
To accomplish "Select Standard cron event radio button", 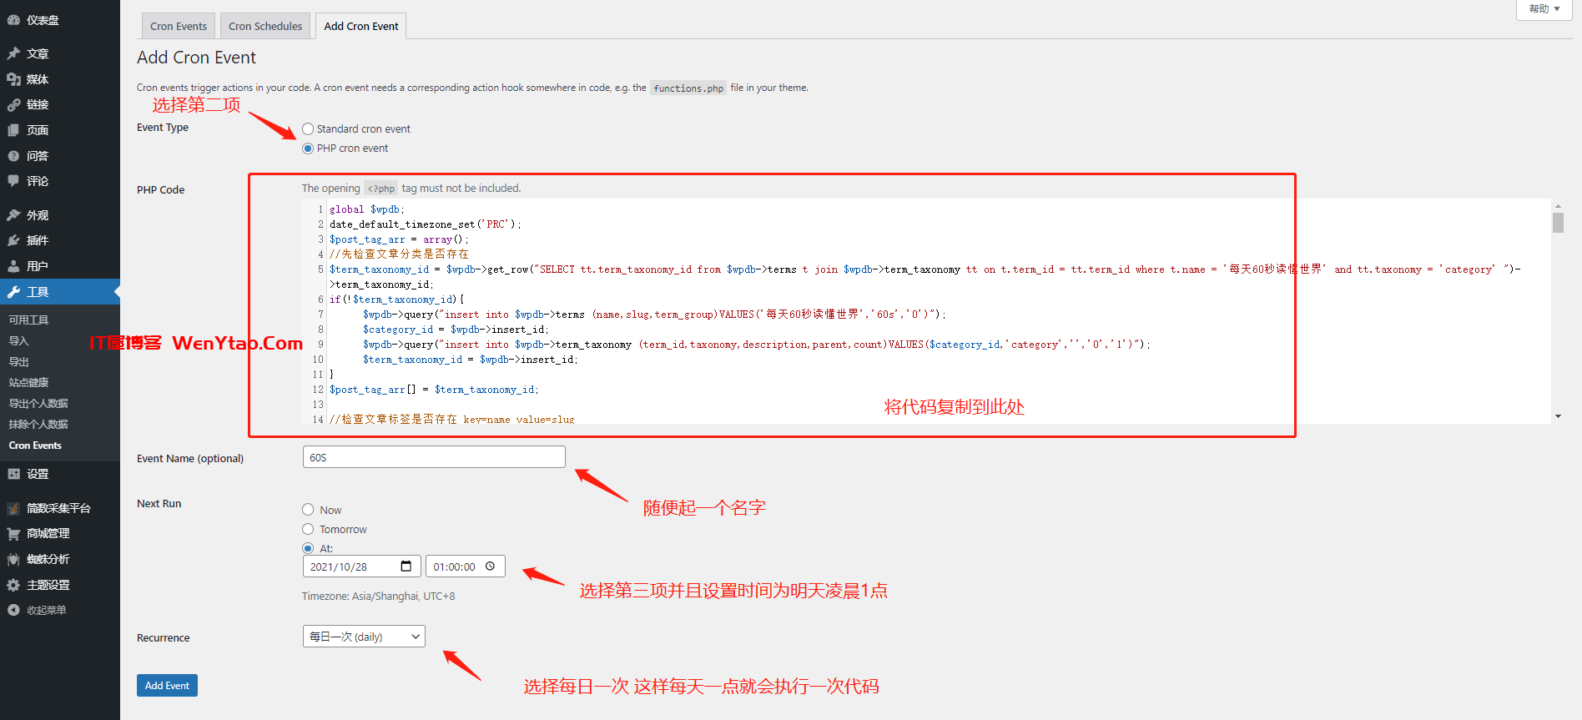I will tap(308, 128).
